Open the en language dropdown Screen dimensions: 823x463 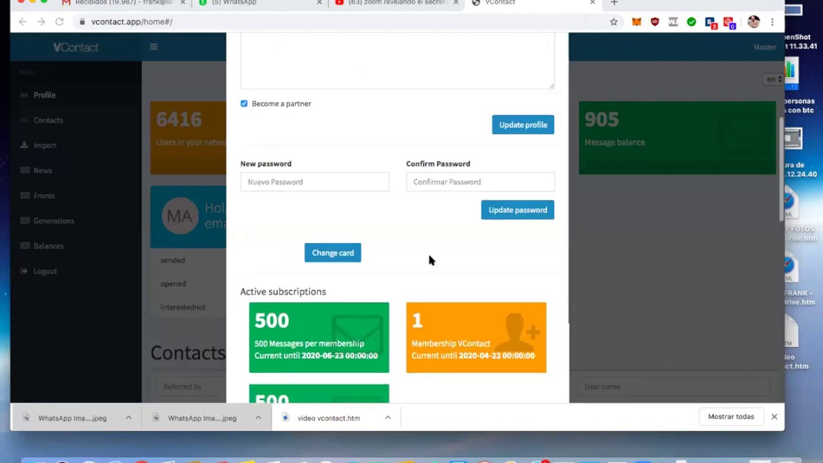[x=773, y=79]
